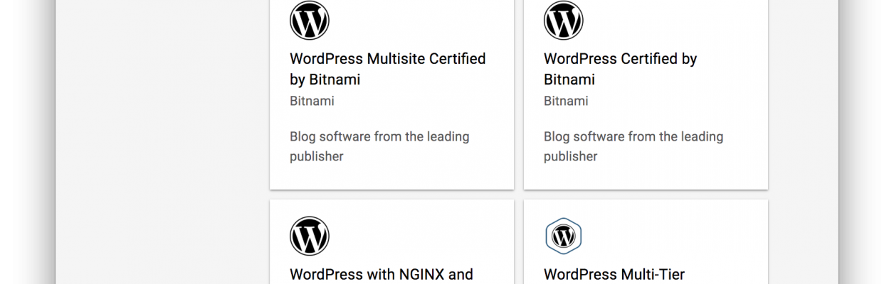Click Bitnami publisher under WordPress Certified card
This screenshot has width=894, height=284.
(566, 101)
